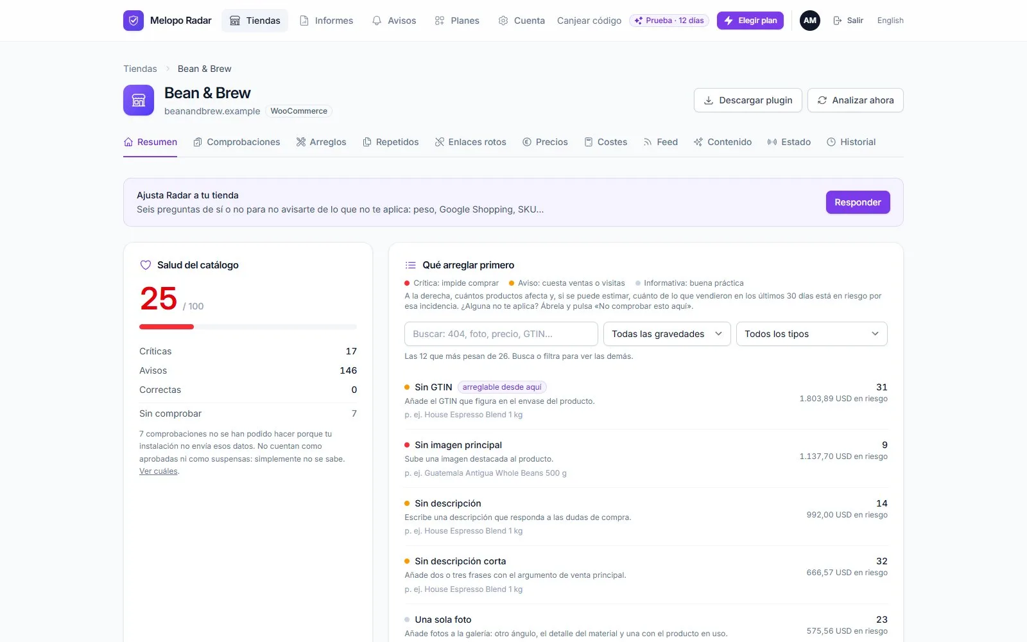Open the Todas las gravedades dropdown

pos(667,334)
